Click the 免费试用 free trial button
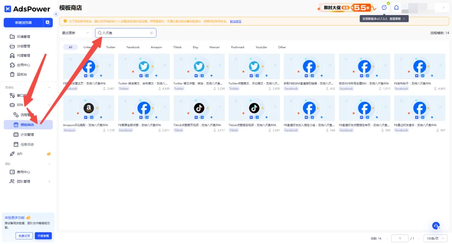Image resolution: width=452 pixels, height=244 pixels. click(24, 236)
